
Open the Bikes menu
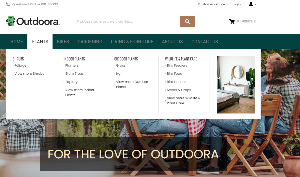[x=63, y=42]
